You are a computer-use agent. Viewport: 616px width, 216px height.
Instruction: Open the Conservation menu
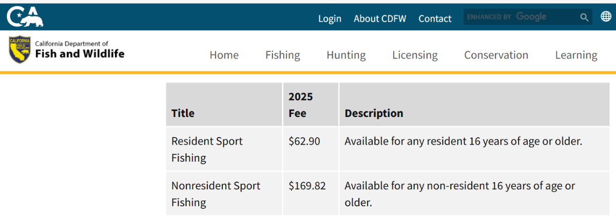point(496,55)
